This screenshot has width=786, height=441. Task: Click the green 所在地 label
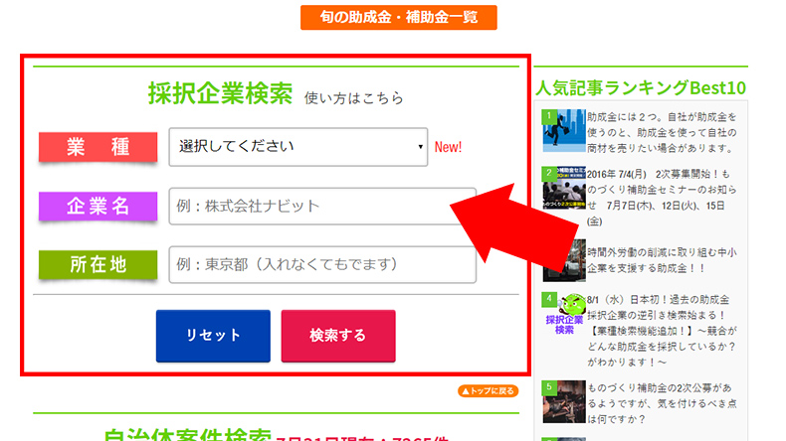98,265
